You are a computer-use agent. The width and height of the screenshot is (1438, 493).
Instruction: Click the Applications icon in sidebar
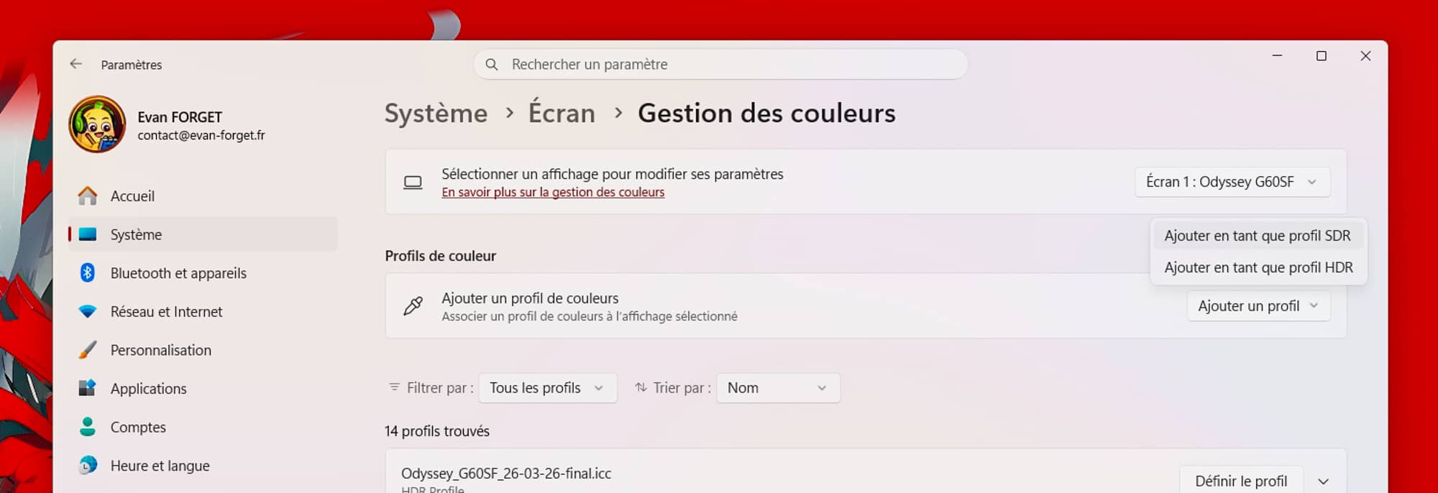coord(88,388)
